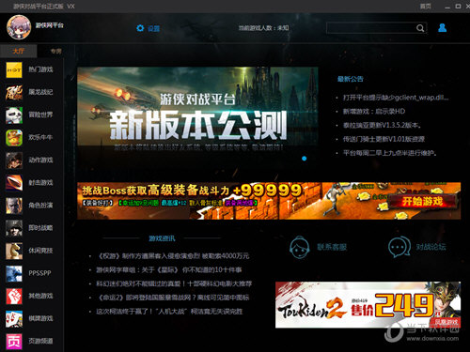470x352 pixels.
Task: Click the 屠龙战记 text label
Action: pyautogui.click(x=40, y=92)
